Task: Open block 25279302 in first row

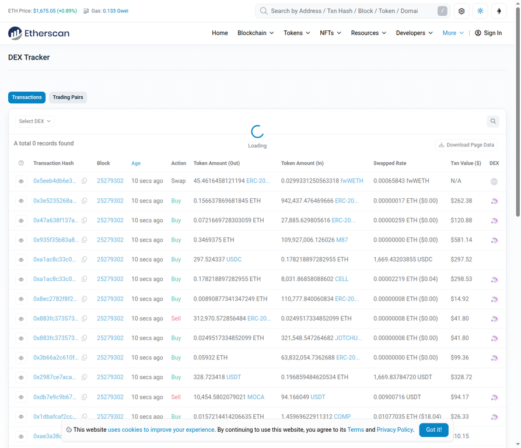Action: (x=110, y=181)
